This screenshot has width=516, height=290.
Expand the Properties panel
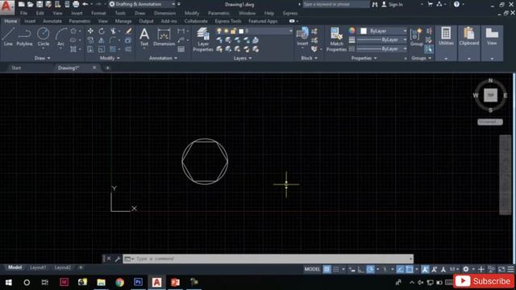pyautogui.click(x=364, y=58)
